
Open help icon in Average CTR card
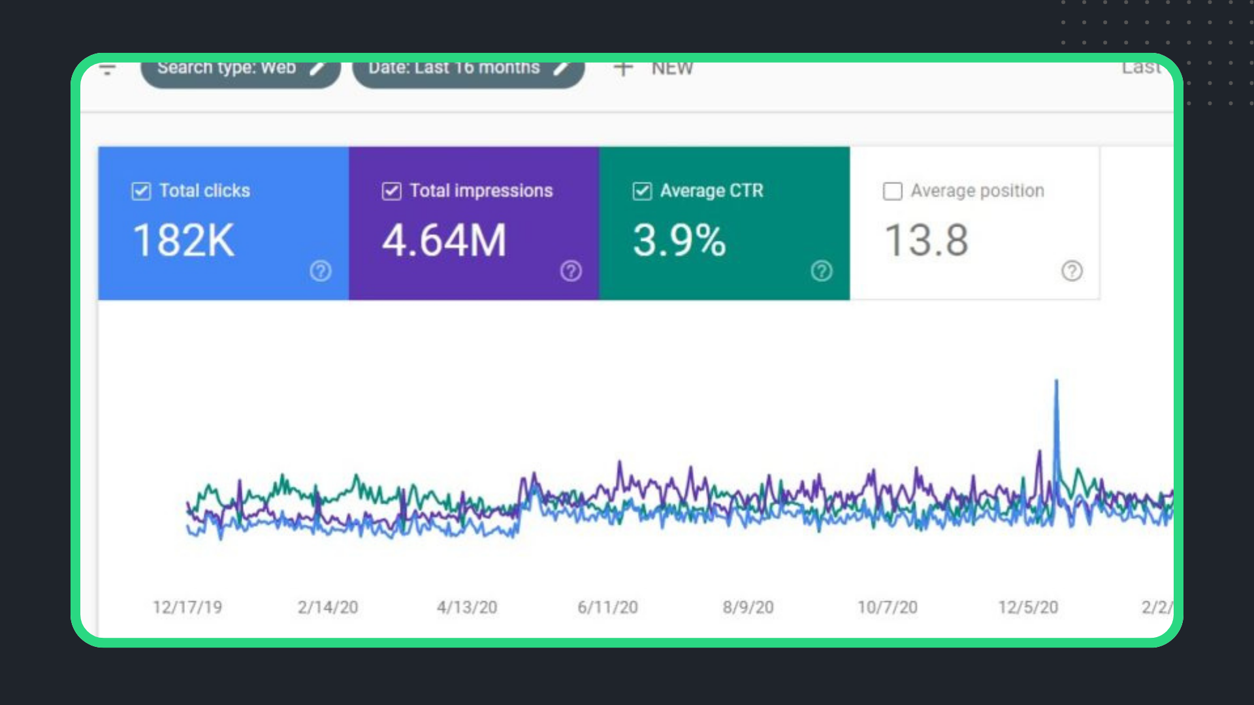coord(821,270)
